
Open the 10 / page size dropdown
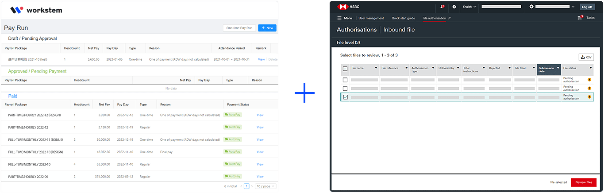click(265, 186)
